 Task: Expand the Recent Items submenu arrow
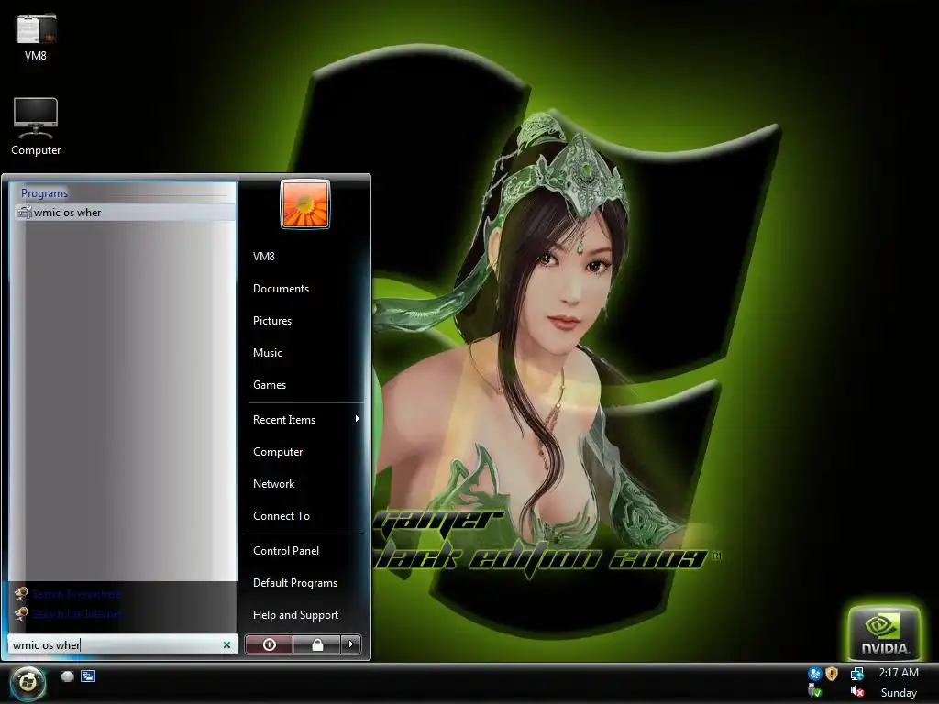click(357, 419)
